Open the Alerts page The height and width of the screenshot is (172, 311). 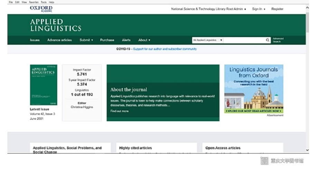[126, 40]
